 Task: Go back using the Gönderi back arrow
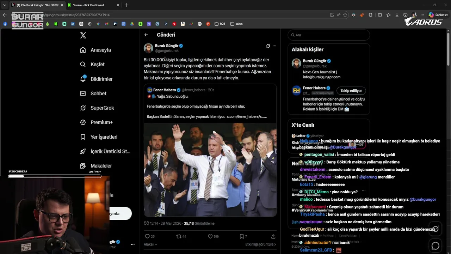(x=146, y=35)
